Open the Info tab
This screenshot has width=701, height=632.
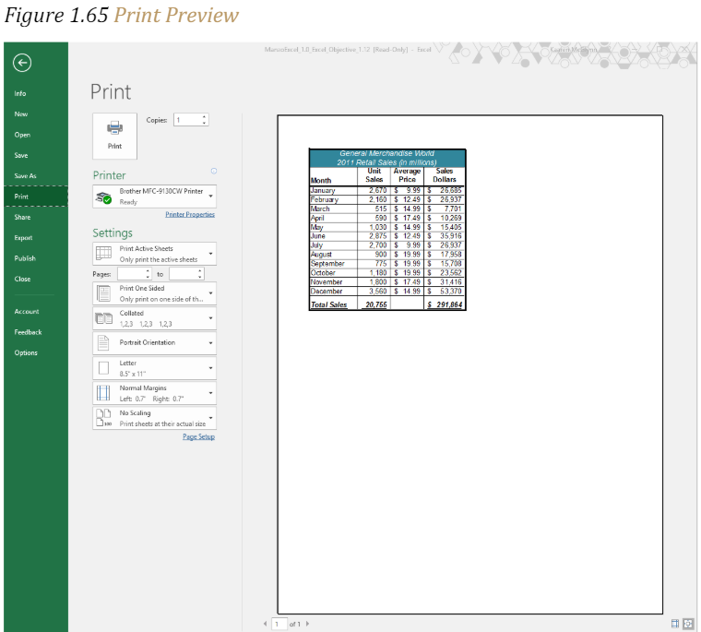coord(20,93)
